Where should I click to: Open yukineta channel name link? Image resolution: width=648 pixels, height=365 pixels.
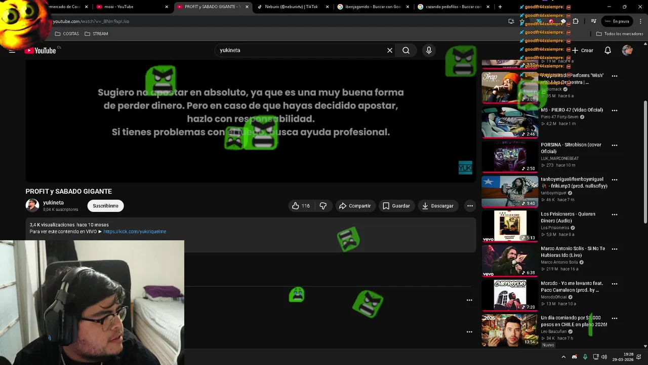(x=53, y=202)
